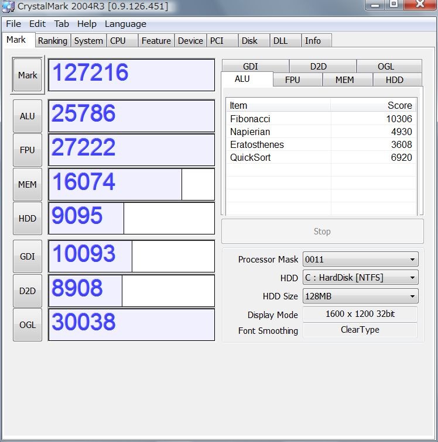Run the FPU benchmark button

point(28,150)
